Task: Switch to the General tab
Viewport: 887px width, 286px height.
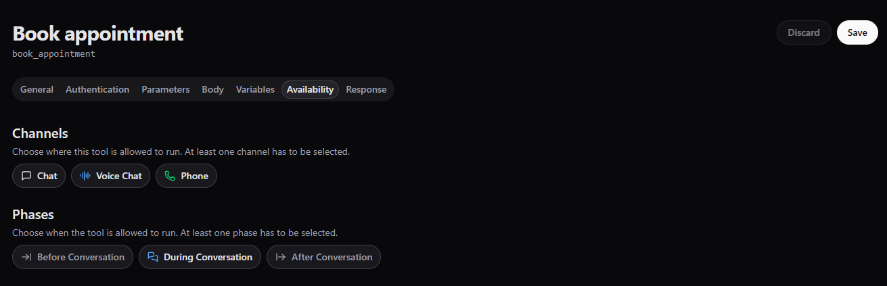Action: tap(37, 89)
